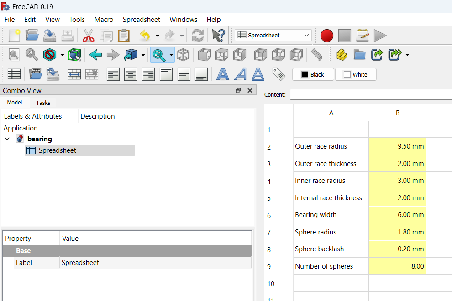Image resolution: width=452 pixels, height=301 pixels.
Task: Export spreadsheet with the save icon
Action: click(x=53, y=74)
